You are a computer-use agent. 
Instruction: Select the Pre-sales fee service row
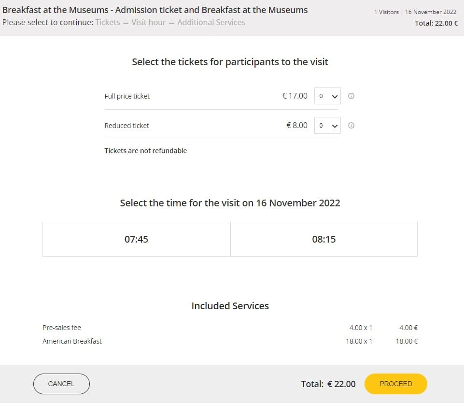[x=62, y=328]
